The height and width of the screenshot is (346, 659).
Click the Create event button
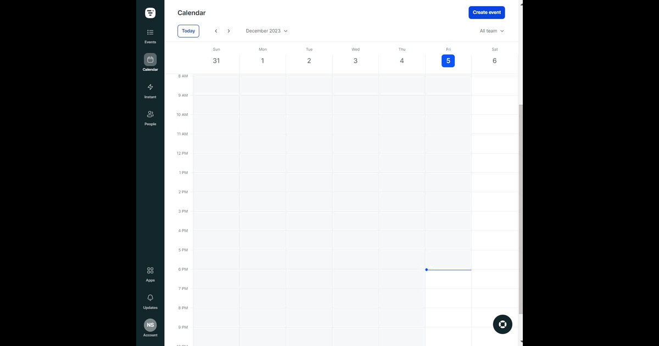487,12
